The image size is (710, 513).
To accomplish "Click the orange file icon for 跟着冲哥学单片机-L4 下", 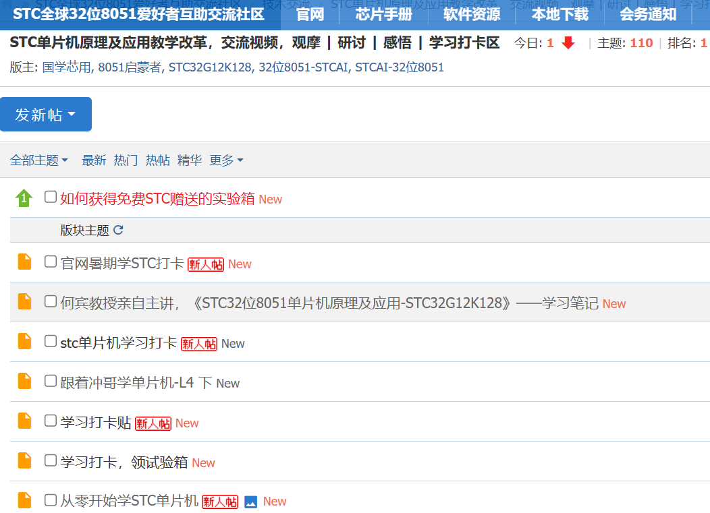I will point(24,382).
